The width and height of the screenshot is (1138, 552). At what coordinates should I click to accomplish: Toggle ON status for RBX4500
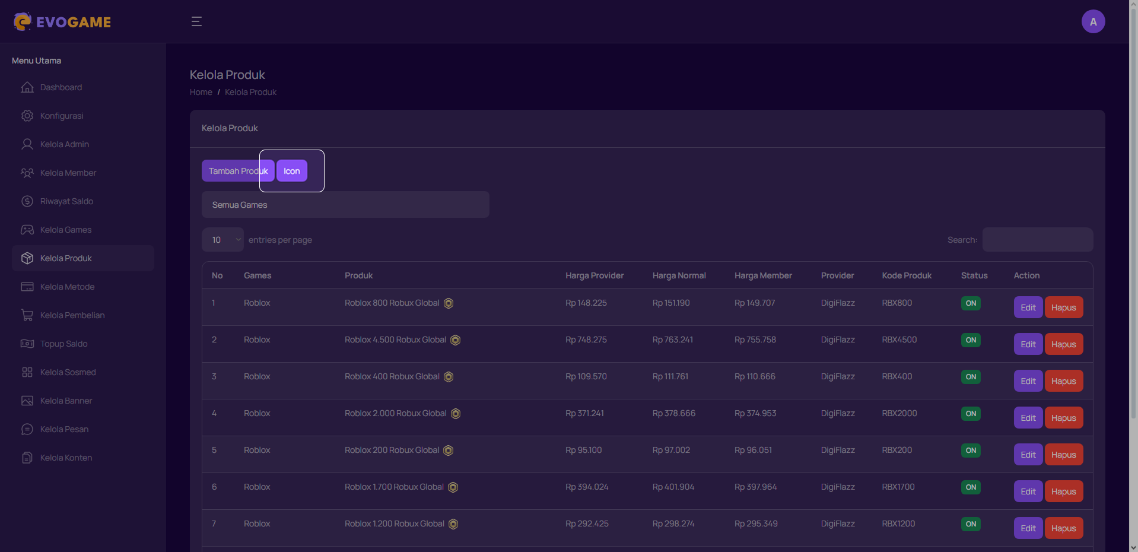[x=971, y=340]
